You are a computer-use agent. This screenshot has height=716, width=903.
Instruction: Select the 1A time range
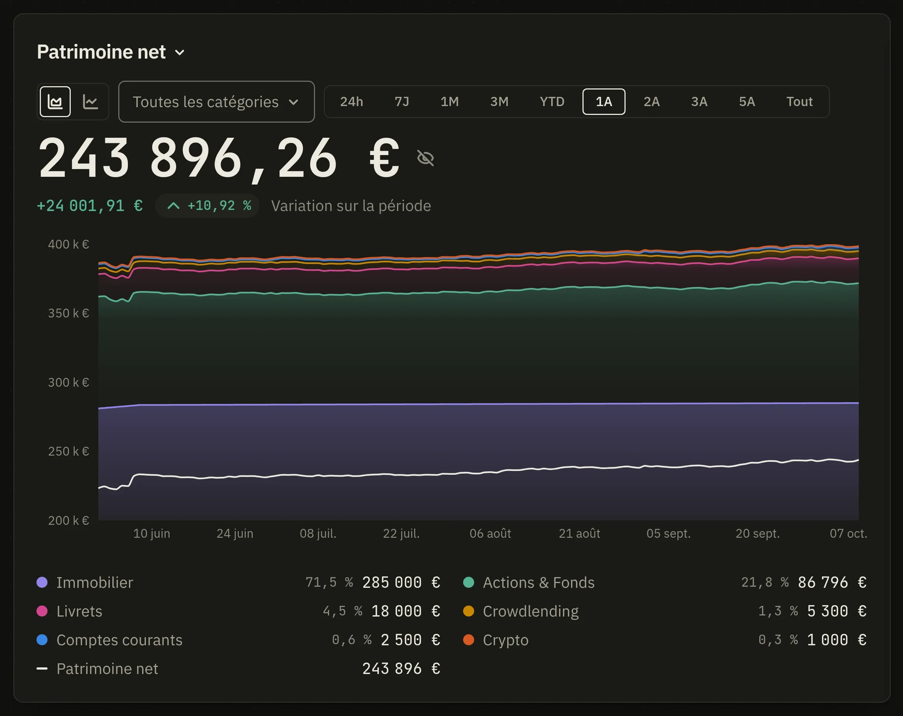pos(603,102)
